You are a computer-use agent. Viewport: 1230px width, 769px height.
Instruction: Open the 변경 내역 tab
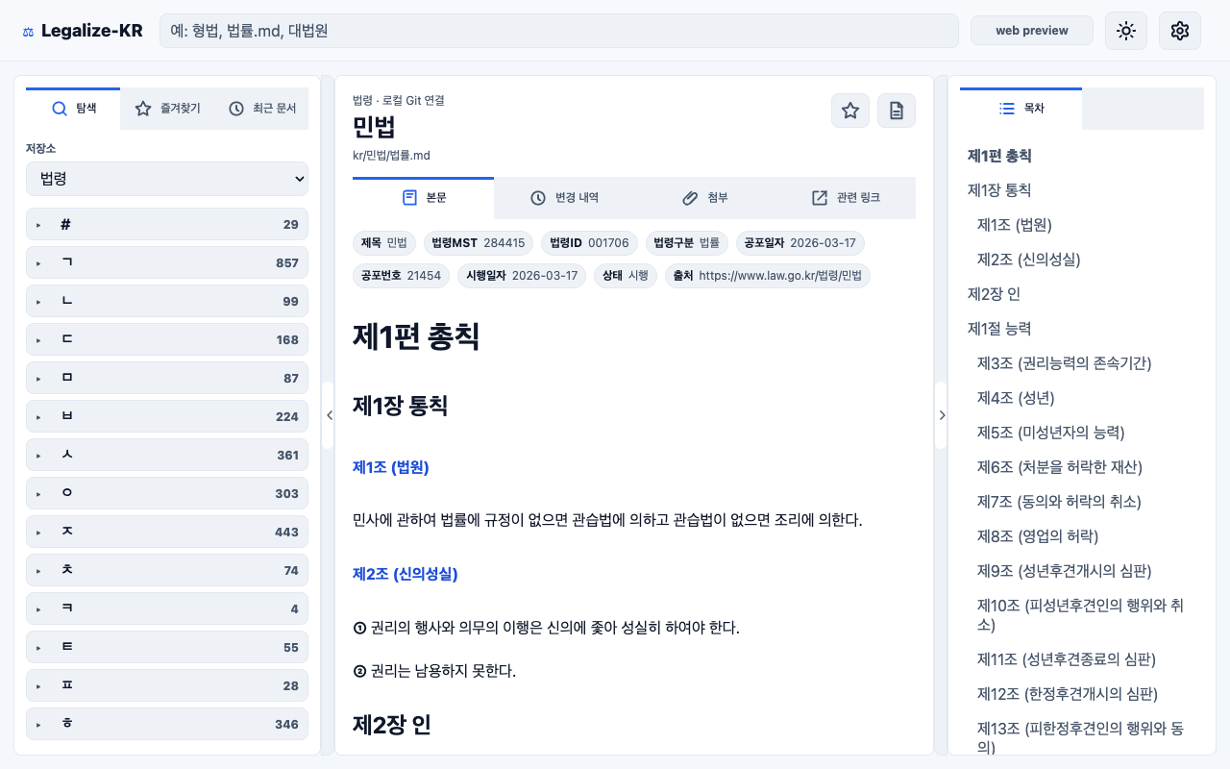pyautogui.click(x=564, y=198)
